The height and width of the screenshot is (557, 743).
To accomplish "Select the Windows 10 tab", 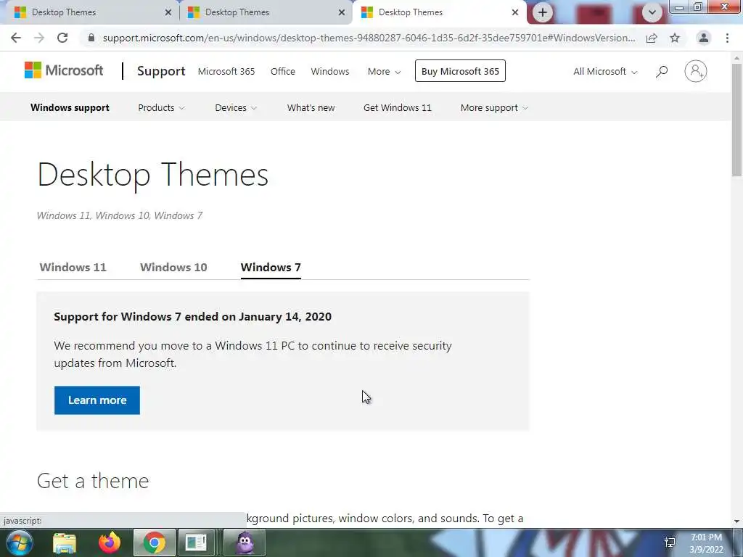I will (173, 267).
